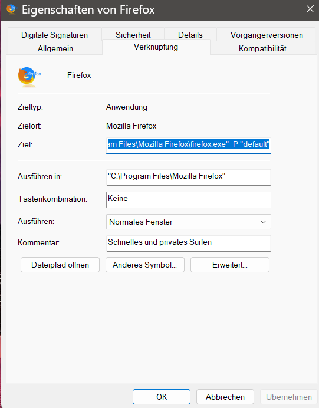Focus the Ausführen in text field

pos(188,177)
